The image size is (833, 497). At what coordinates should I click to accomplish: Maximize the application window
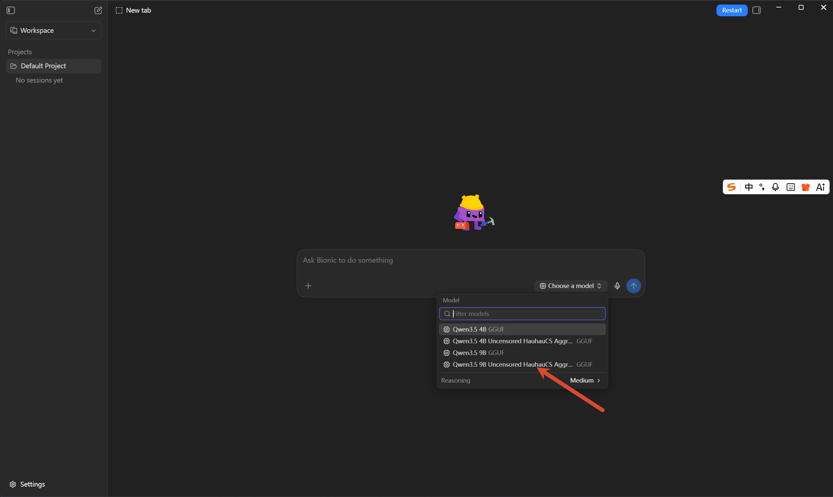801,7
